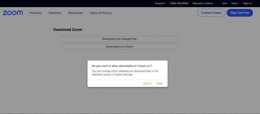Click the Download Zoom heading

click(x=68, y=30)
